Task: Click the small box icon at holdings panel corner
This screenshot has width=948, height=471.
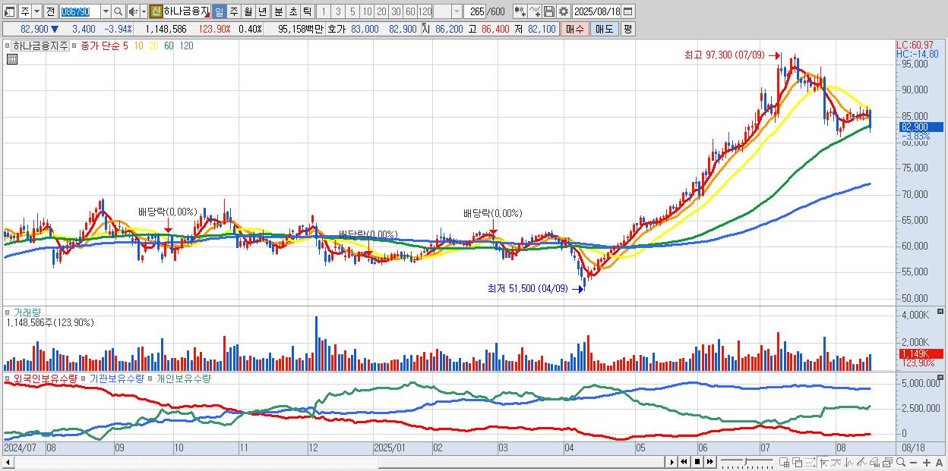Action: [x=941, y=377]
